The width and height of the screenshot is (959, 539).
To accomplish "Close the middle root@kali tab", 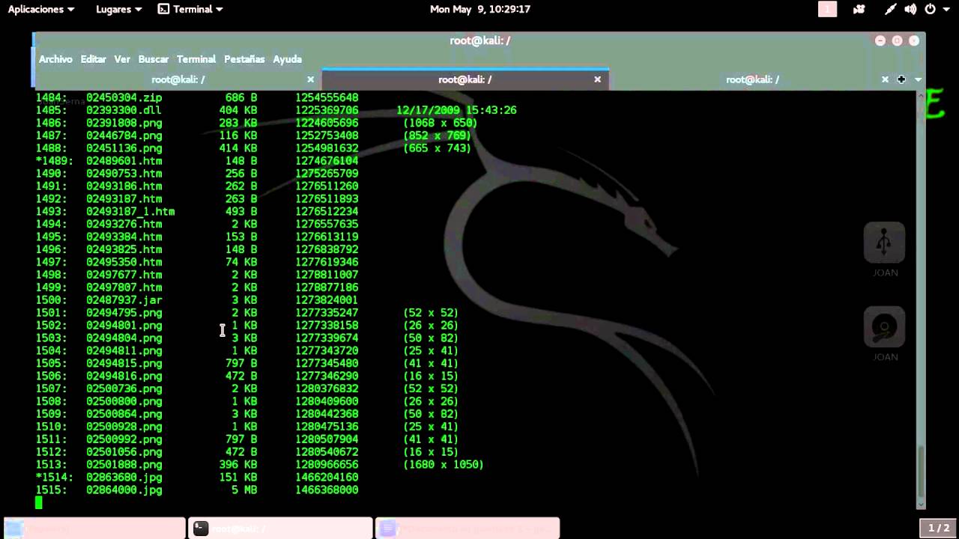I will [597, 79].
